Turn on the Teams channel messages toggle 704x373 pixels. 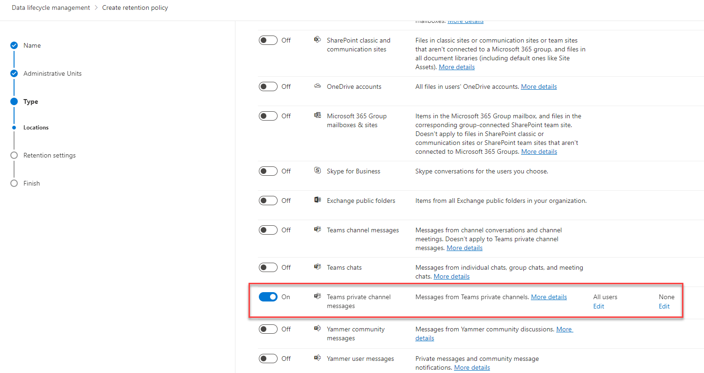268,230
